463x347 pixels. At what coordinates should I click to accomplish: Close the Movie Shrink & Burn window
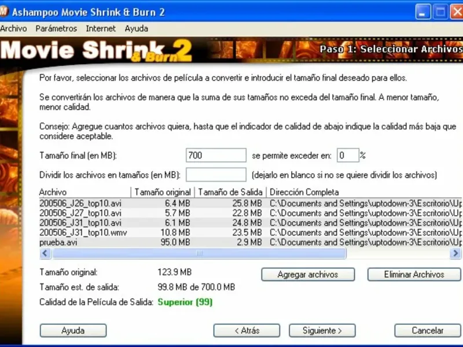[x=457, y=12]
